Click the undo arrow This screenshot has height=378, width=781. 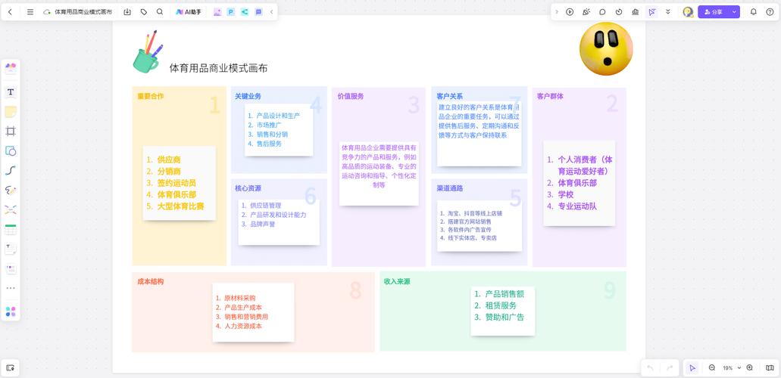650,368
